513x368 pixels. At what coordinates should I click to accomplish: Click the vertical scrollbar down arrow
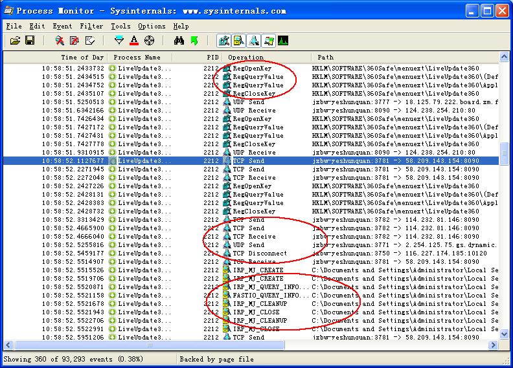505,333
